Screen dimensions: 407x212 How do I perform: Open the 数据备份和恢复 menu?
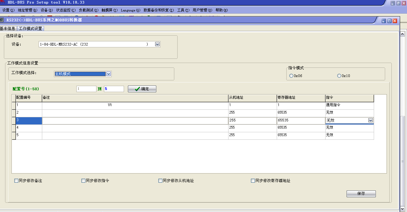tap(158, 10)
